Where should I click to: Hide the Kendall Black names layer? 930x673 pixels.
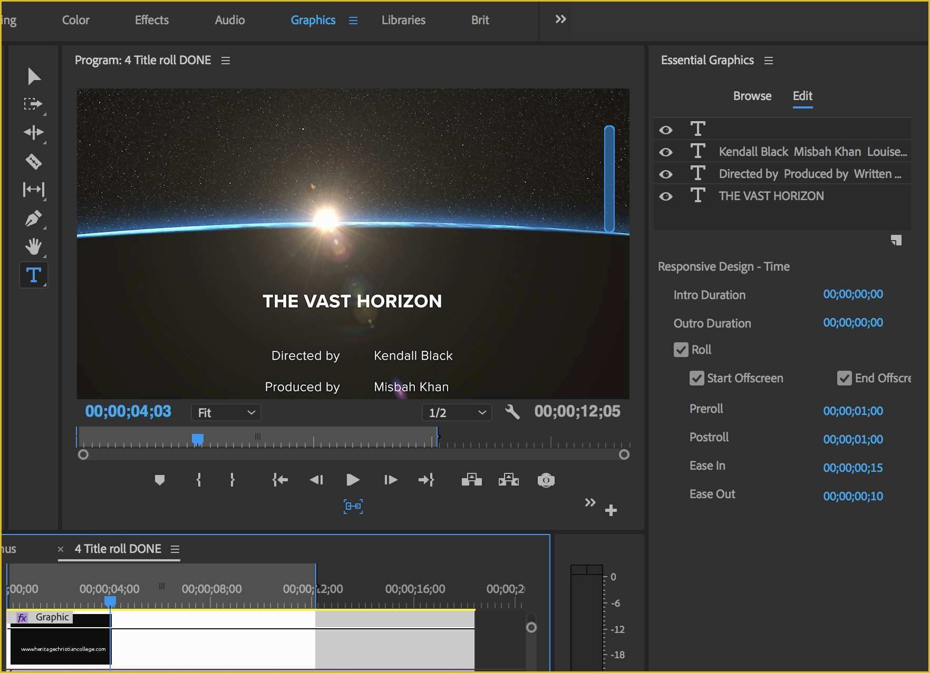pyautogui.click(x=666, y=152)
